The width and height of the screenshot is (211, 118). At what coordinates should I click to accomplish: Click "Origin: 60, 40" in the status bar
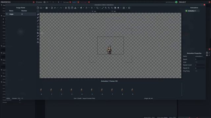pyautogui.click(x=148, y=98)
